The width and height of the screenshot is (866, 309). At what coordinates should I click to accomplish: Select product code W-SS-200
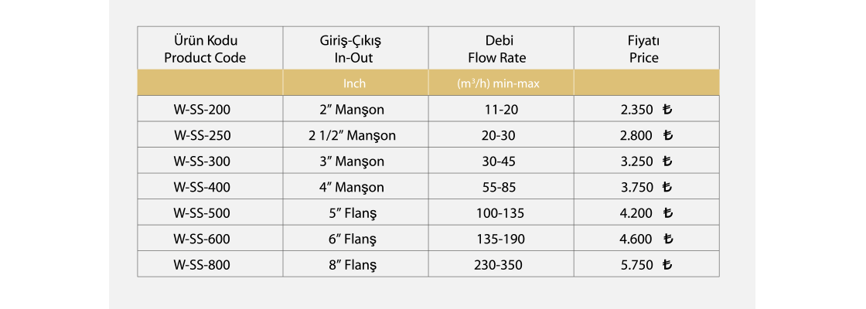(x=202, y=110)
